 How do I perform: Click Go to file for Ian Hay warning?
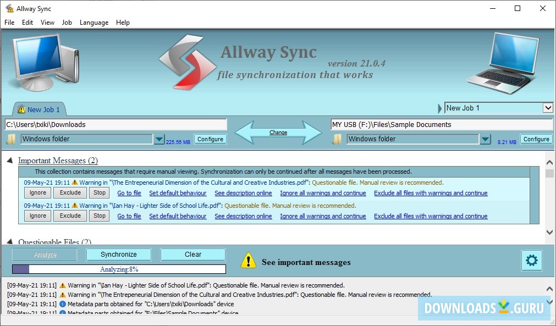click(x=129, y=216)
